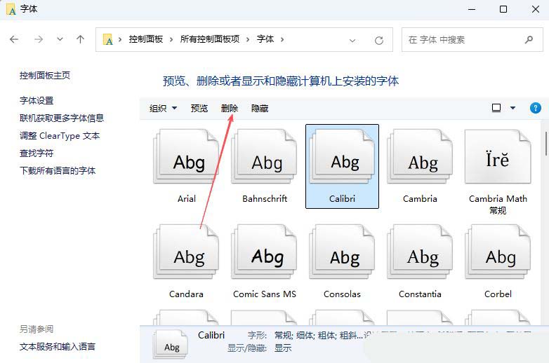The image size is (549, 363).
Task: Click the Arial font name label
Action: coord(187,199)
